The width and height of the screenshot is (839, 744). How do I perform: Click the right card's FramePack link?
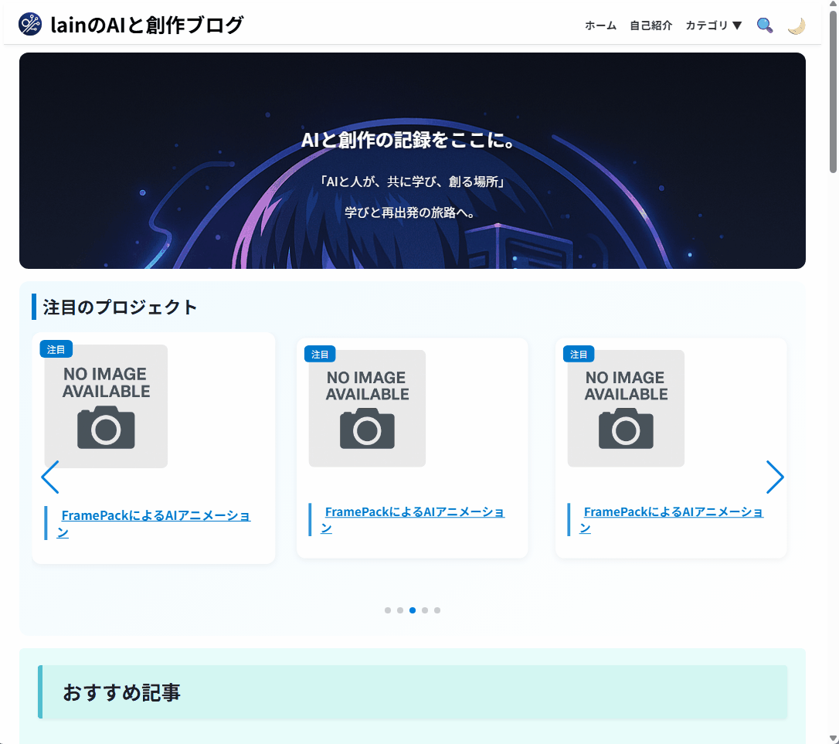coord(673,512)
